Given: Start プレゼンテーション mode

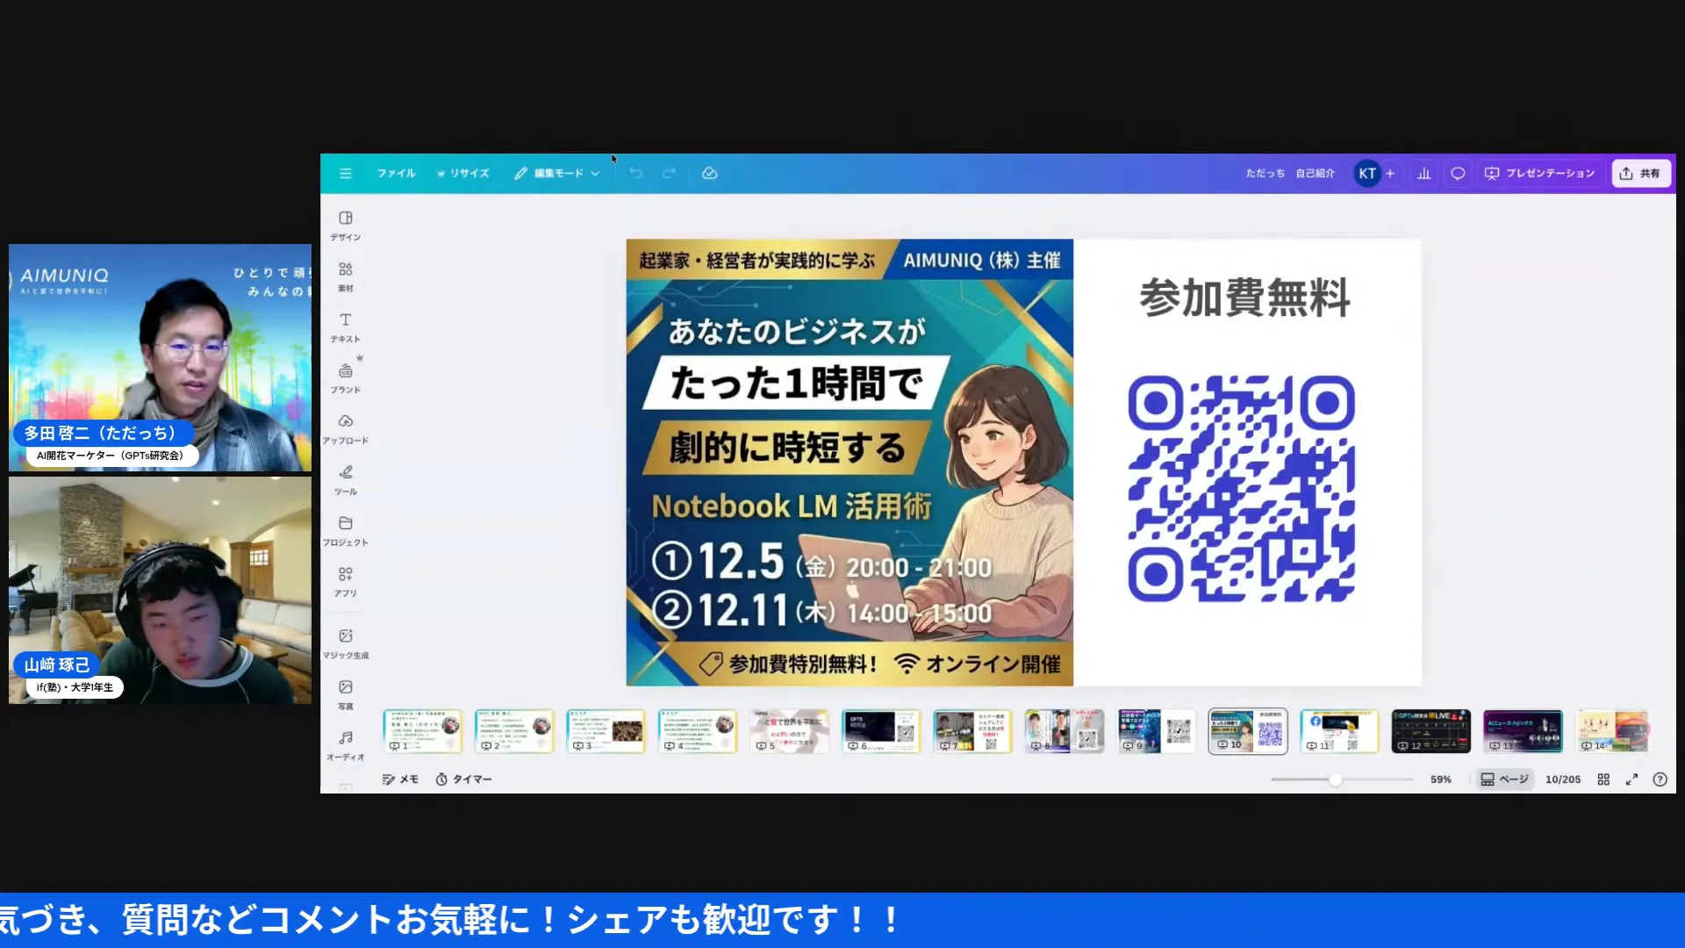Looking at the screenshot, I should (x=1540, y=173).
